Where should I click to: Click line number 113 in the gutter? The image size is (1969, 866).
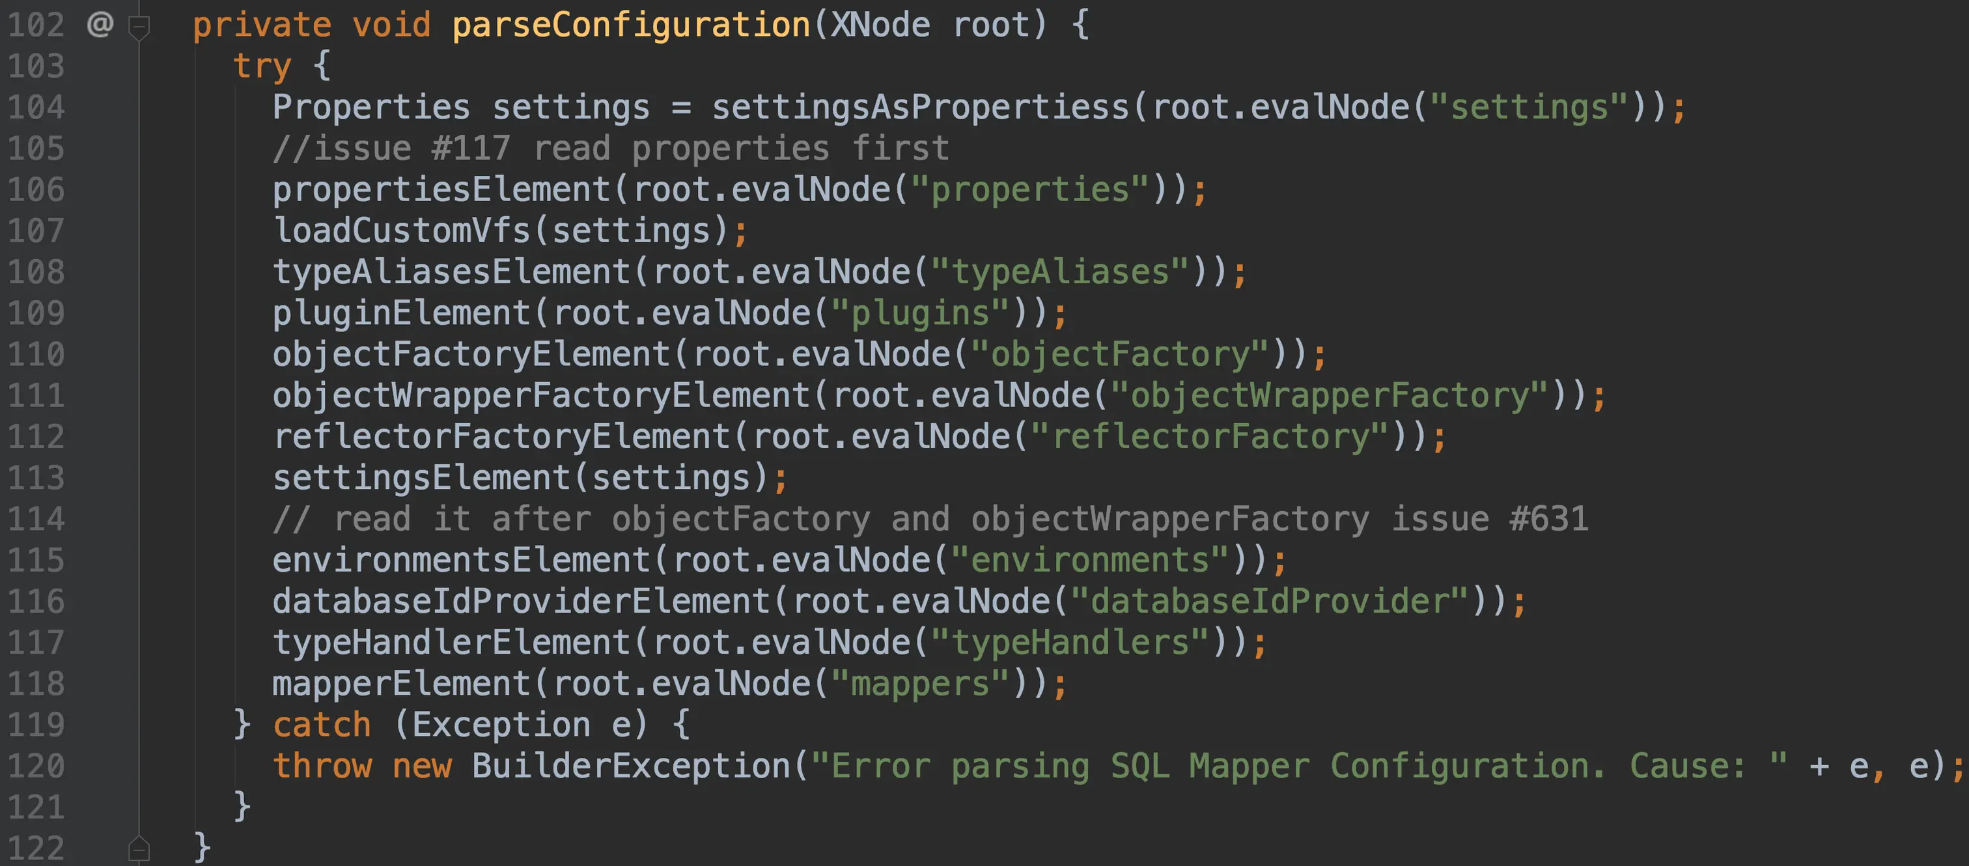[x=36, y=478]
